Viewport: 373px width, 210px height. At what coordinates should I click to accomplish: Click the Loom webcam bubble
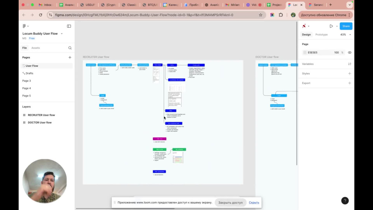coord(44,181)
